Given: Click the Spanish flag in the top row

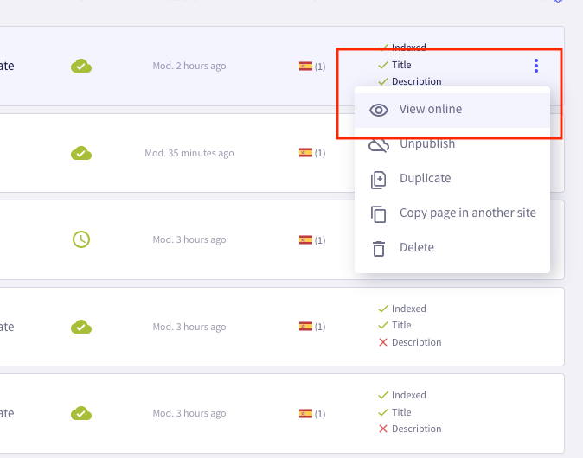Looking at the screenshot, I should pyautogui.click(x=305, y=66).
